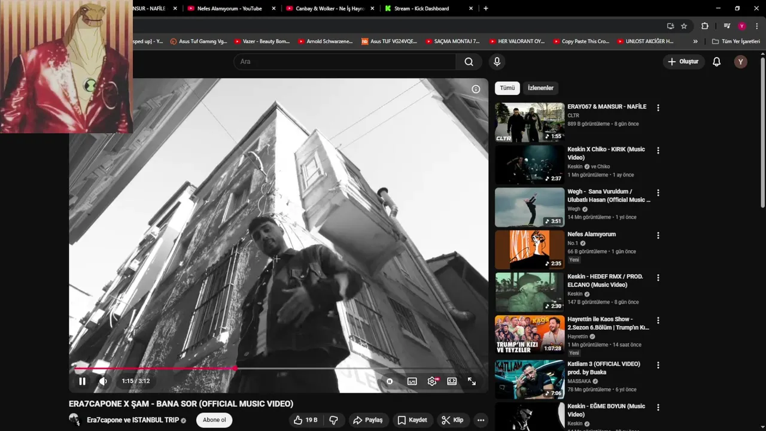Close the Stream - Kick Dashboard tab
Screen dimensions: 766x431
pyautogui.click(x=471, y=8)
